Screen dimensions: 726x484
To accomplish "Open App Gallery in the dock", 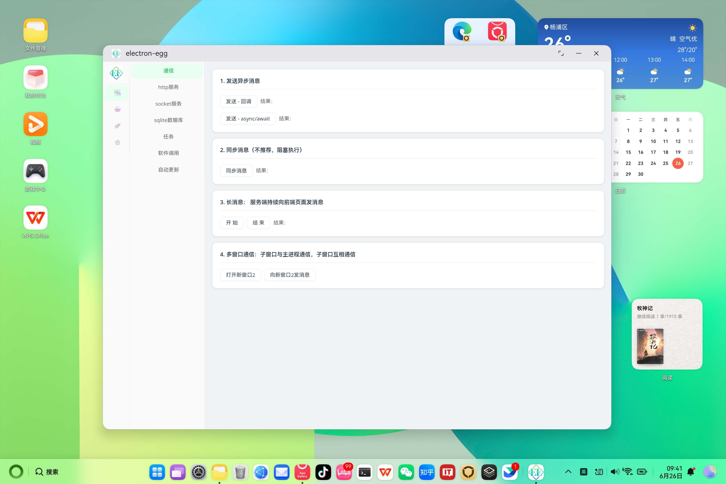I will coord(302,472).
